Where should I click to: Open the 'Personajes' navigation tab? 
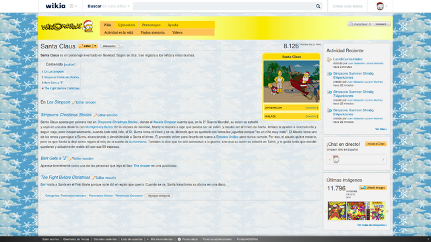(151, 25)
